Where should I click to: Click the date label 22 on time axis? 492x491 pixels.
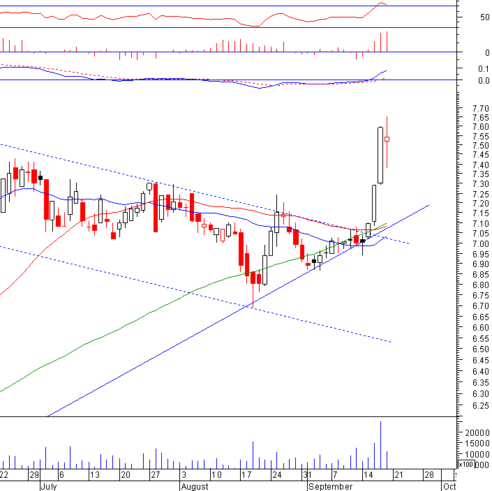(x=3, y=475)
